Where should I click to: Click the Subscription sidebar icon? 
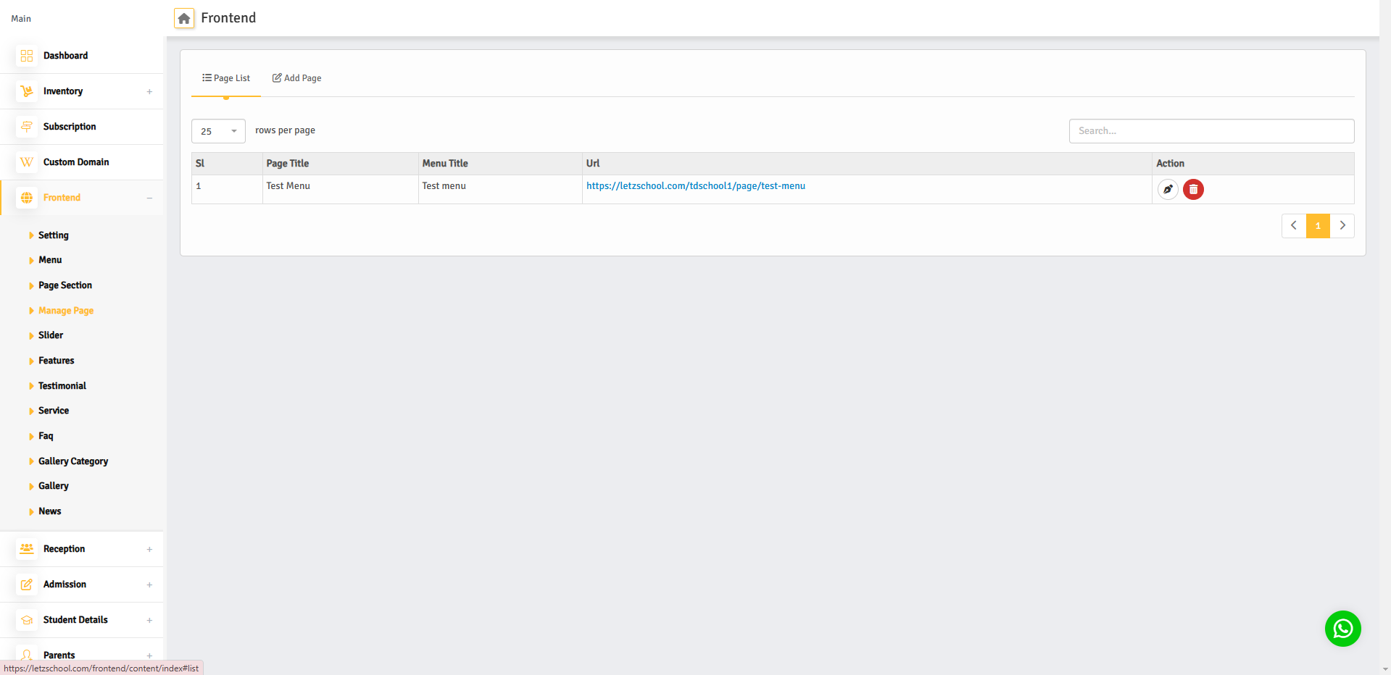(x=27, y=127)
